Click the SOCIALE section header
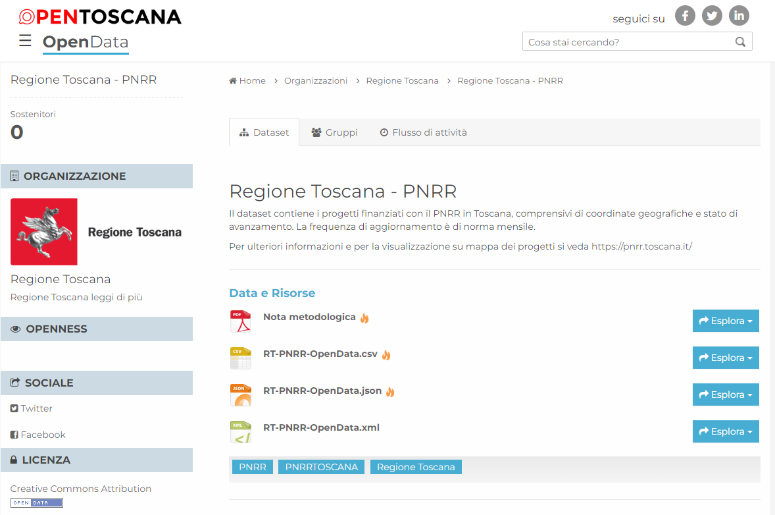 coord(97,383)
